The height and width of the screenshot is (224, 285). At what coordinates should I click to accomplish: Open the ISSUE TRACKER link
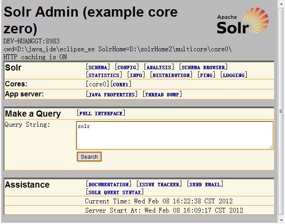tap(159, 184)
